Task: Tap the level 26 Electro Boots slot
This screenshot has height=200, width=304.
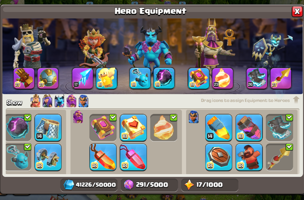Action: pos(257,78)
